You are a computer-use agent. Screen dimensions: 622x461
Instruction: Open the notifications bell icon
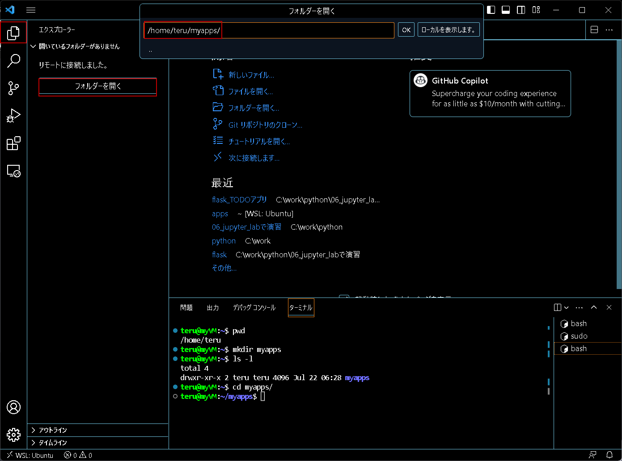point(609,455)
